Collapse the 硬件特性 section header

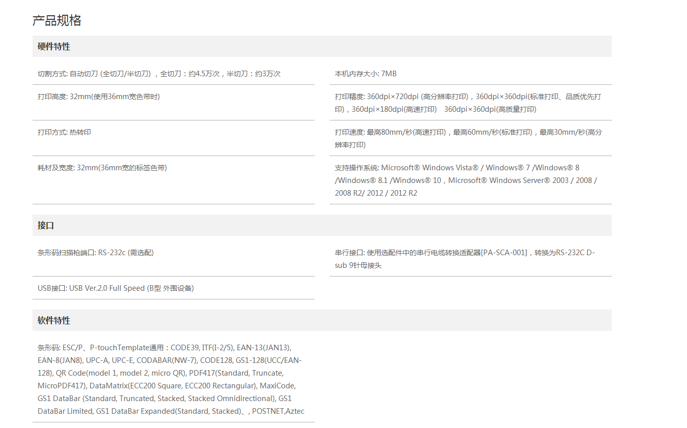coord(54,47)
